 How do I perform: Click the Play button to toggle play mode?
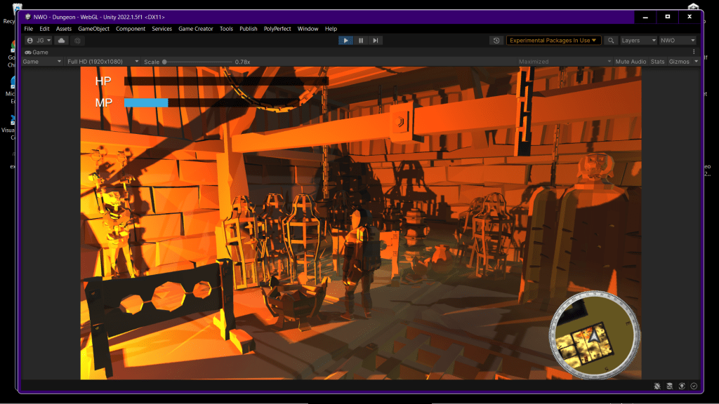pyautogui.click(x=345, y=41)
